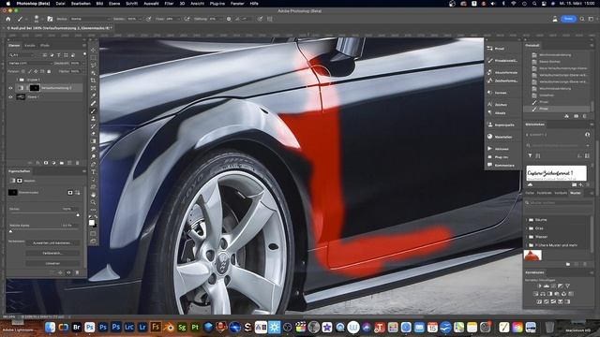Select the Type tool
Screen dimensions: 600x337
click(94, 172)
